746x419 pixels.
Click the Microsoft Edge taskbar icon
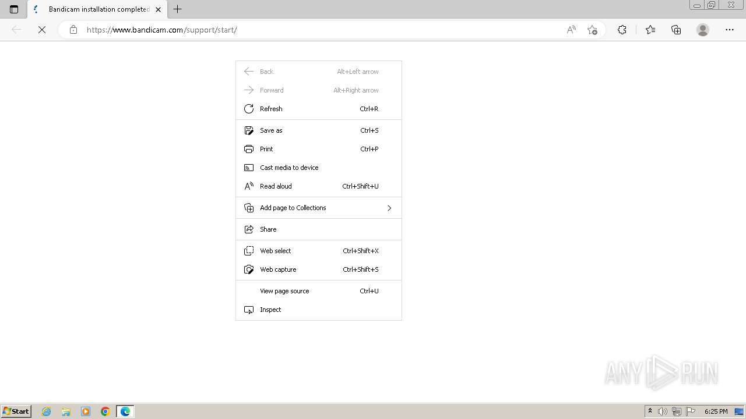[x=125, y=411]
